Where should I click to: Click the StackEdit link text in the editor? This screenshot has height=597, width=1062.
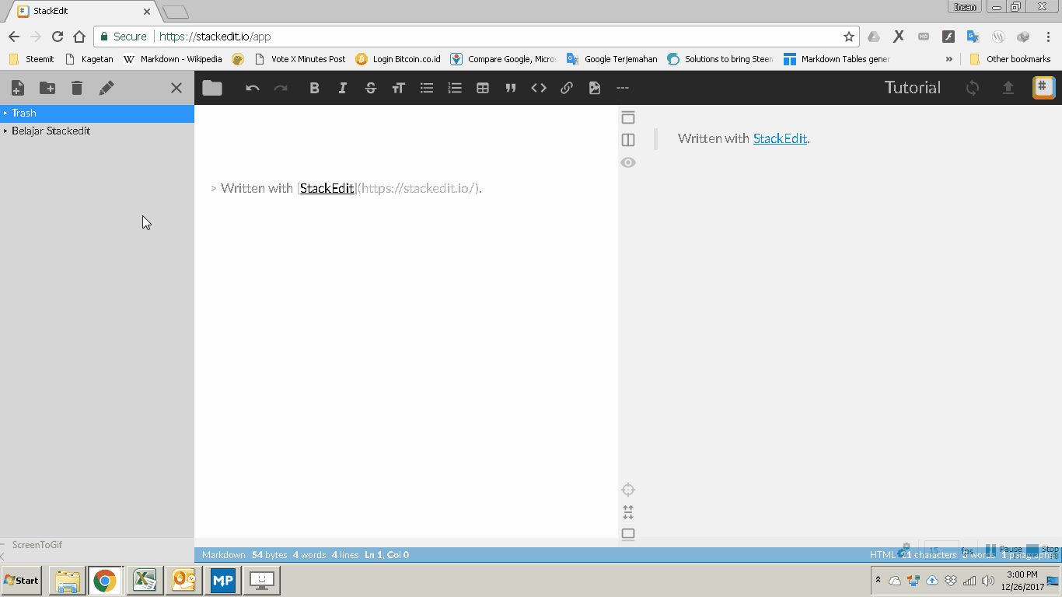coord(327,188)
